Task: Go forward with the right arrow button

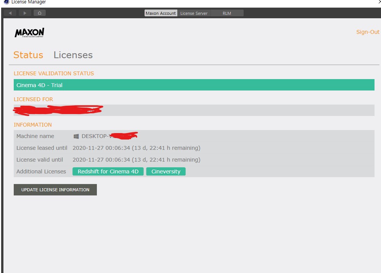Action: pos(25,13)
